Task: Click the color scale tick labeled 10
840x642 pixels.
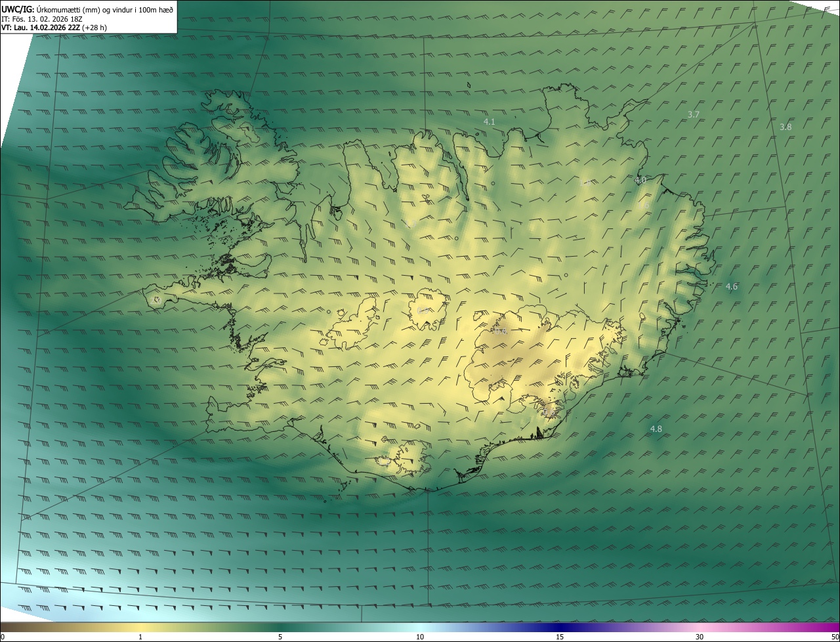Action: tap(420, 637)
